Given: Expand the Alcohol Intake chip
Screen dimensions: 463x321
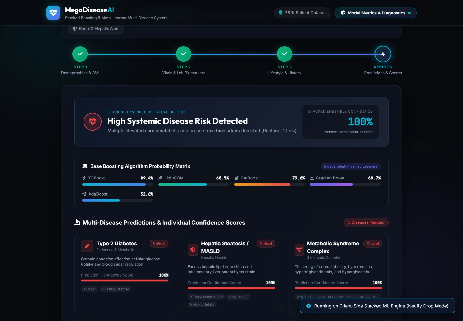Looking at the screenshot, I should (x=202, y=305).
